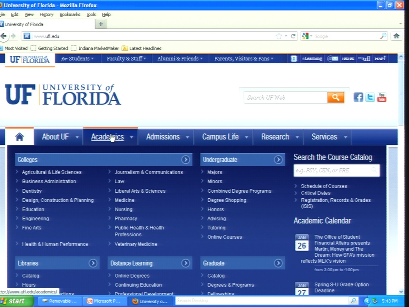This screenshot has height=307, width=409.
Task: Open the Indiana MarketMaker bookmark
Action: pos(95,48)
